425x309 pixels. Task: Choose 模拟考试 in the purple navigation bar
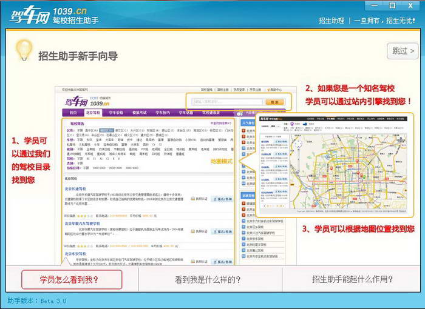point(139,113)
